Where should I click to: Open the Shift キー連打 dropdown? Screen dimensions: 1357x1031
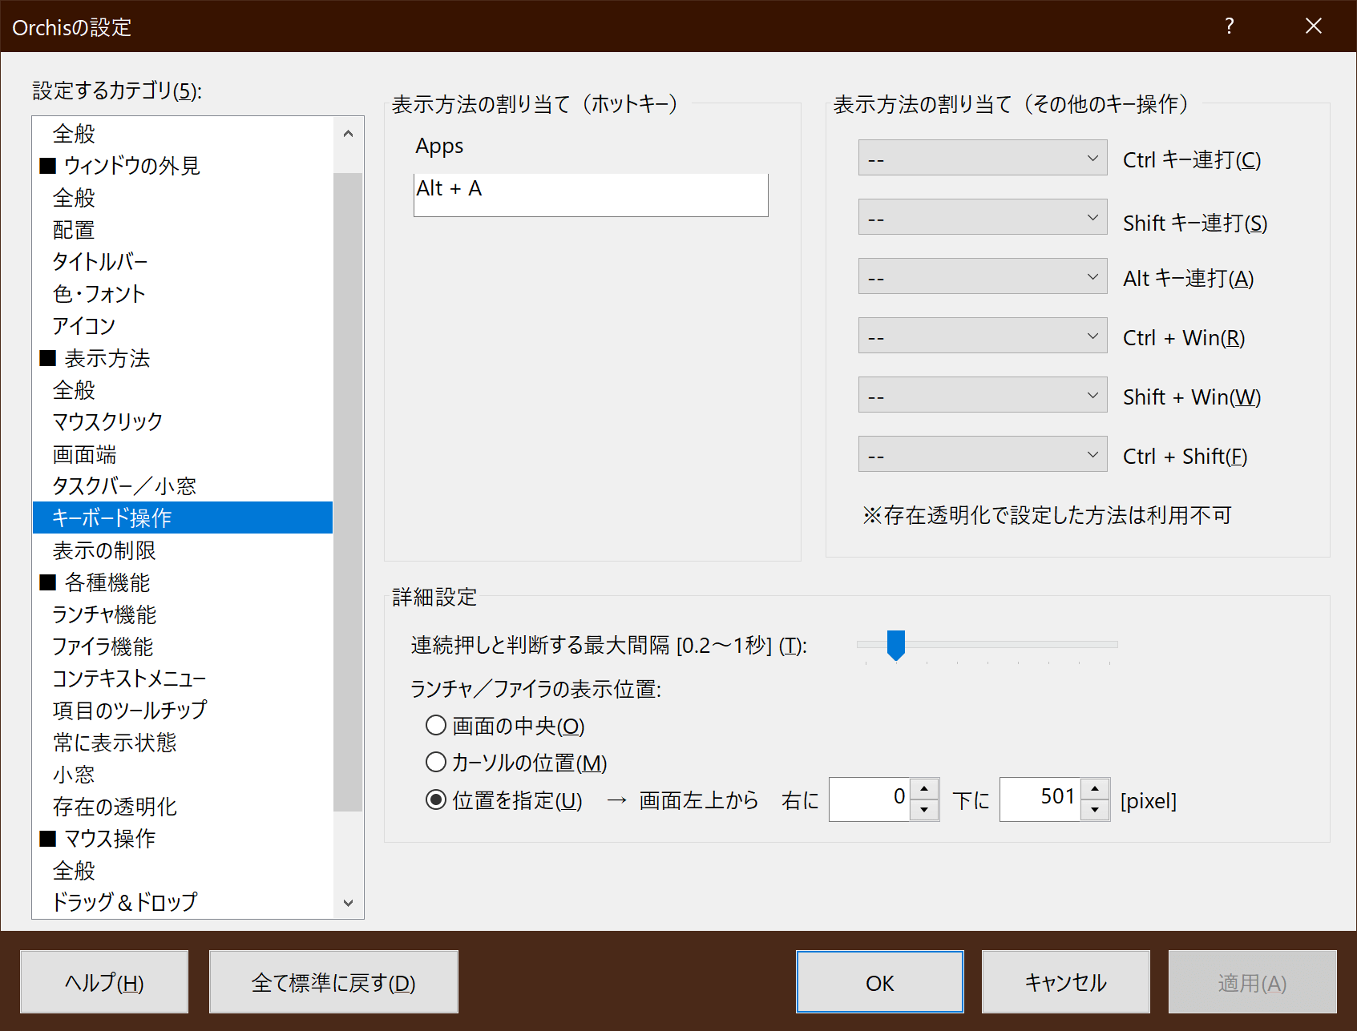coord(983,217)
